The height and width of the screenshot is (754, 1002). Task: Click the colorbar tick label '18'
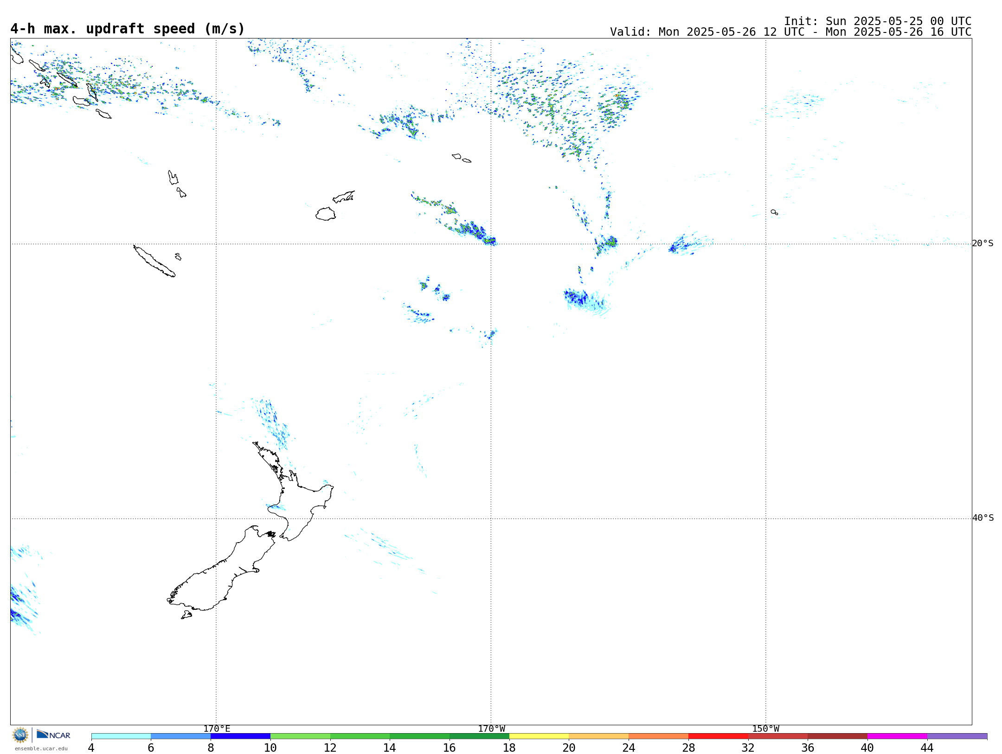point(509,748)
